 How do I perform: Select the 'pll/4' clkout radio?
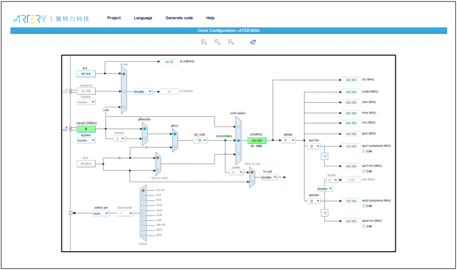[143, 235]
